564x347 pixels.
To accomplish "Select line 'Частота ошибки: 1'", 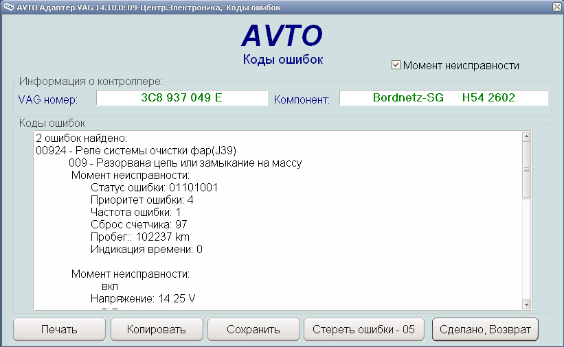I will [x=135, y=212].
